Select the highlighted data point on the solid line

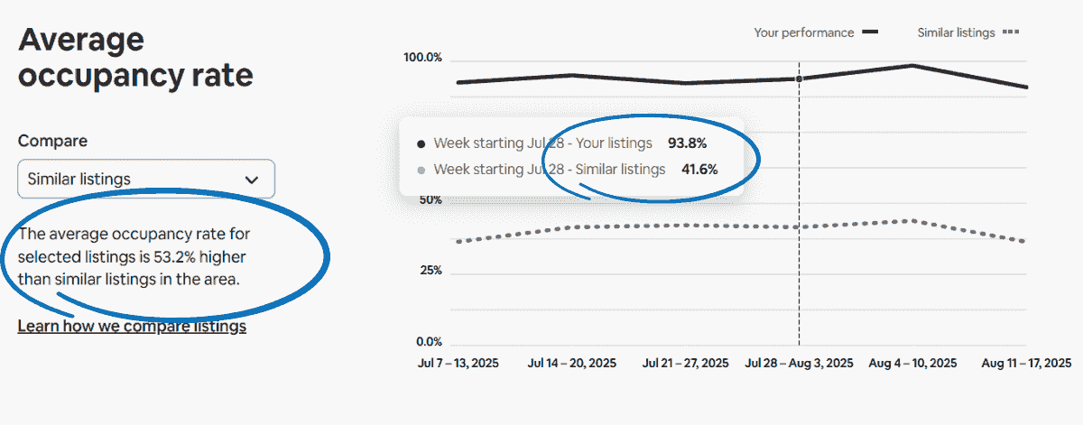799,79
